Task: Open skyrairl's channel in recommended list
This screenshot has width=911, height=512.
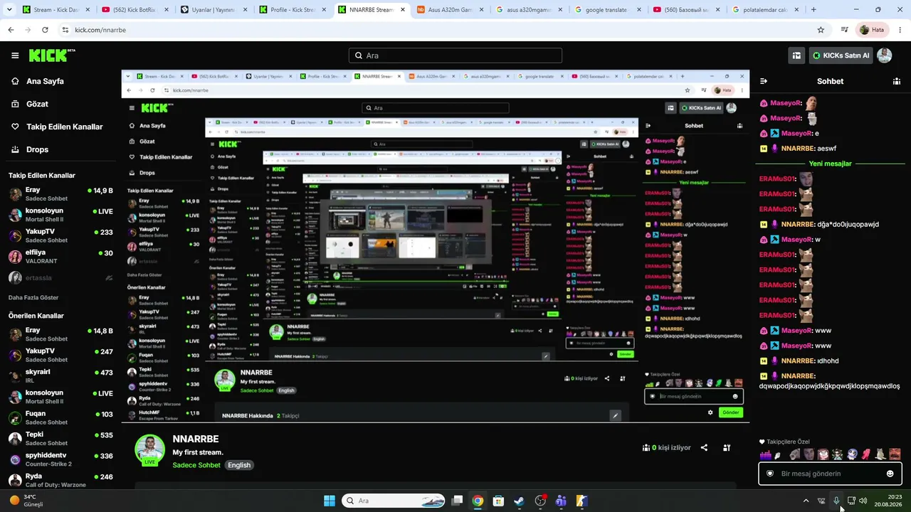Action: pos(60,375)
